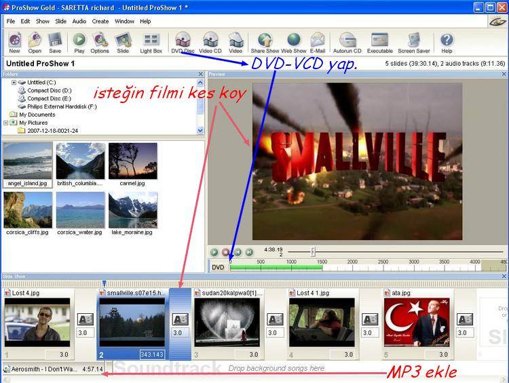
Task: Select lake_moraine.jpg thumbnail
Action: tap(132, 214)
